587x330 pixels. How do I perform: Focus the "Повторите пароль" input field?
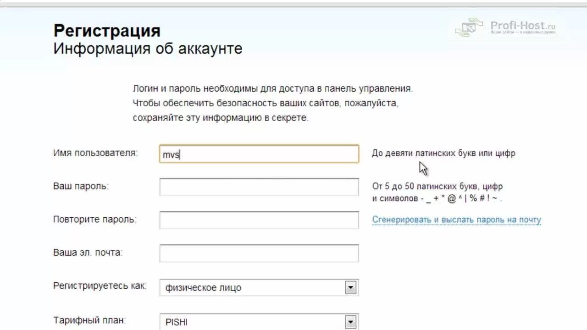pyautogui.click(x=259, y=220)
